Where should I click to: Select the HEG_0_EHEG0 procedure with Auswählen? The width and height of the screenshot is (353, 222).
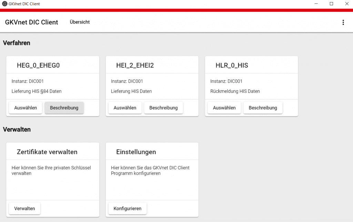coord(26,108)
